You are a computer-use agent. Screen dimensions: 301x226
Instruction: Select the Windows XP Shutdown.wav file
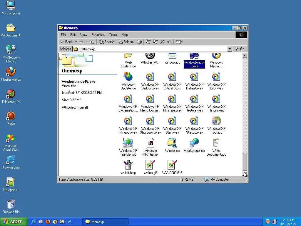click(x=150, y=125)
